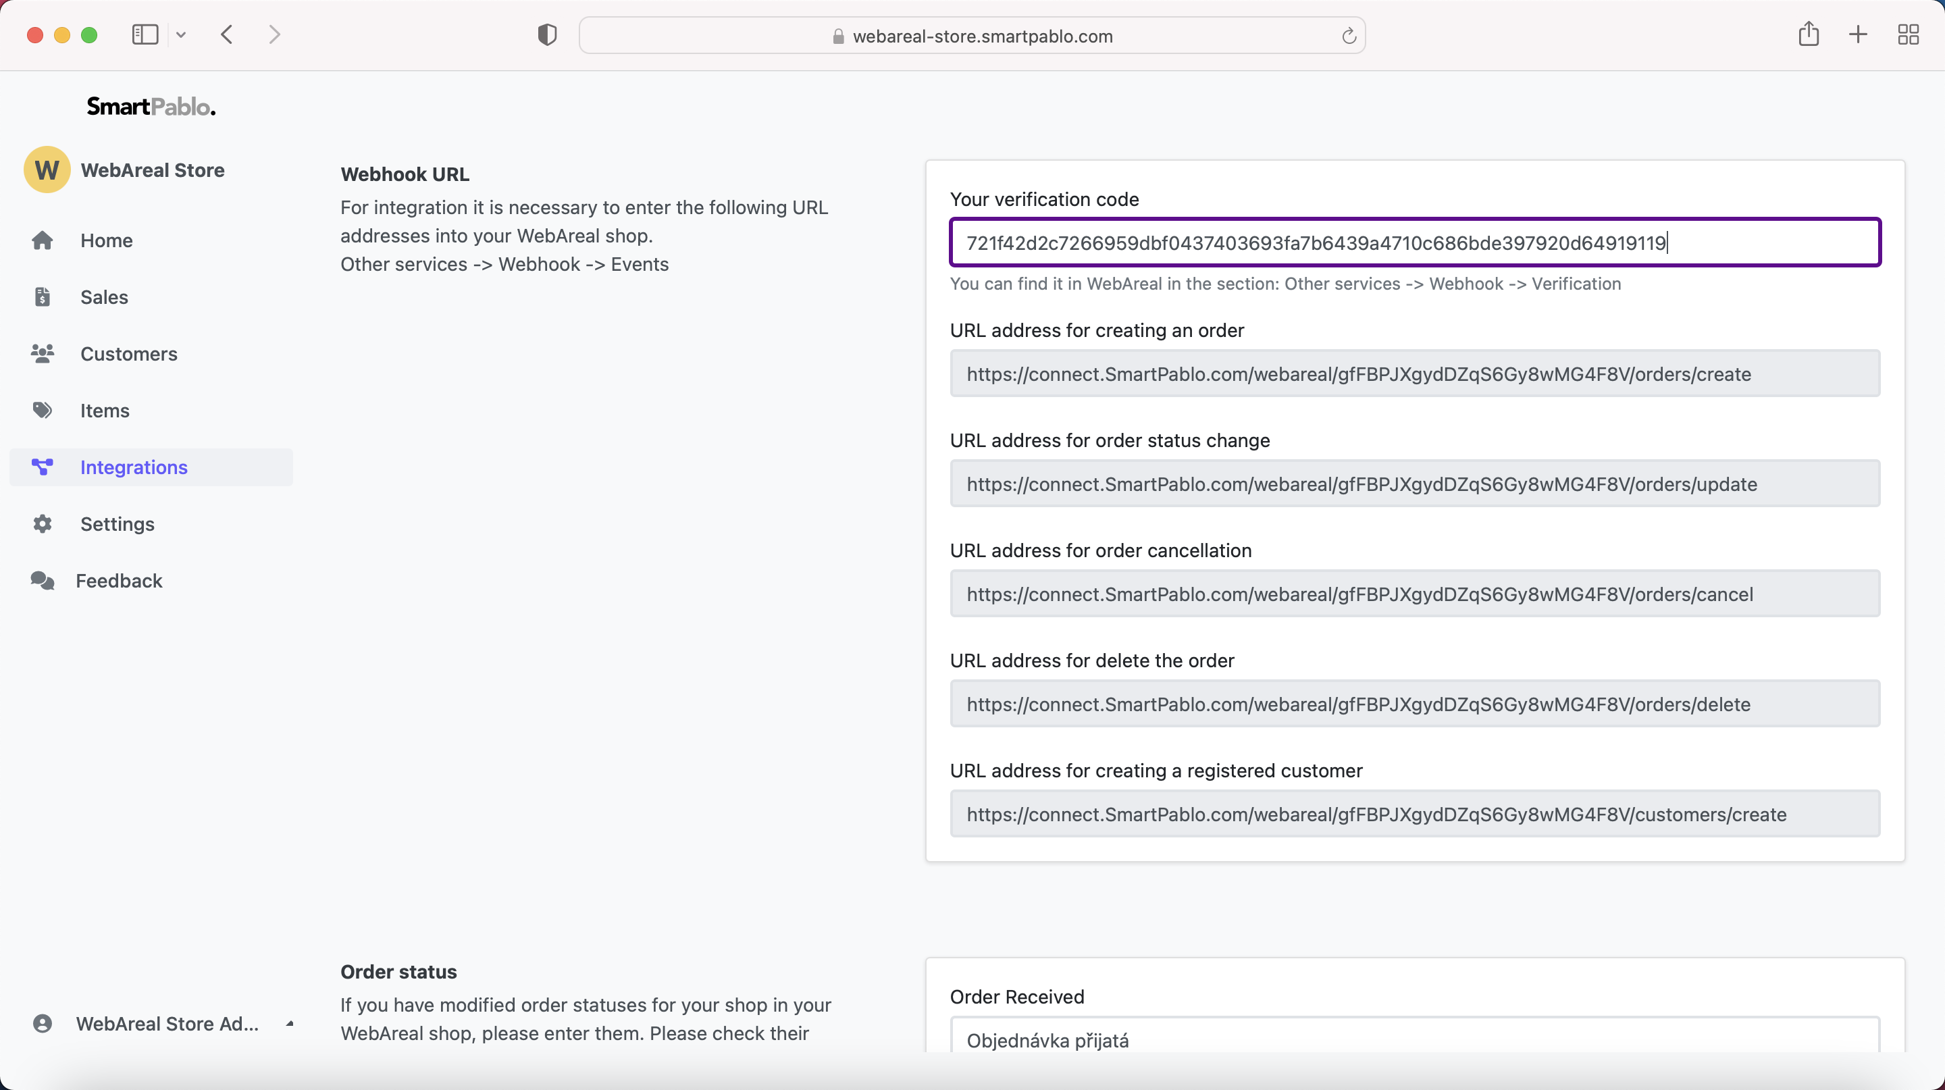
Task: Click the yellow W store avatar
Action: point(47,169)
